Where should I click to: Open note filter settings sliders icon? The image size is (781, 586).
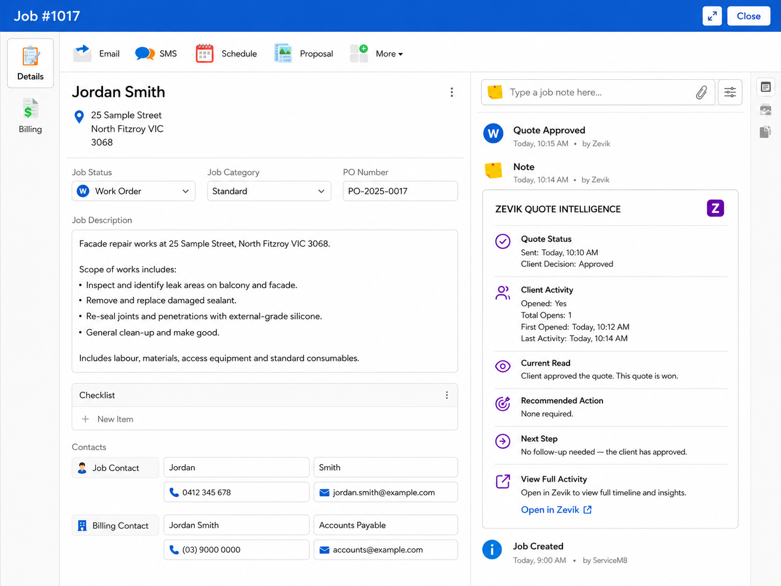(x=730, y=92)
